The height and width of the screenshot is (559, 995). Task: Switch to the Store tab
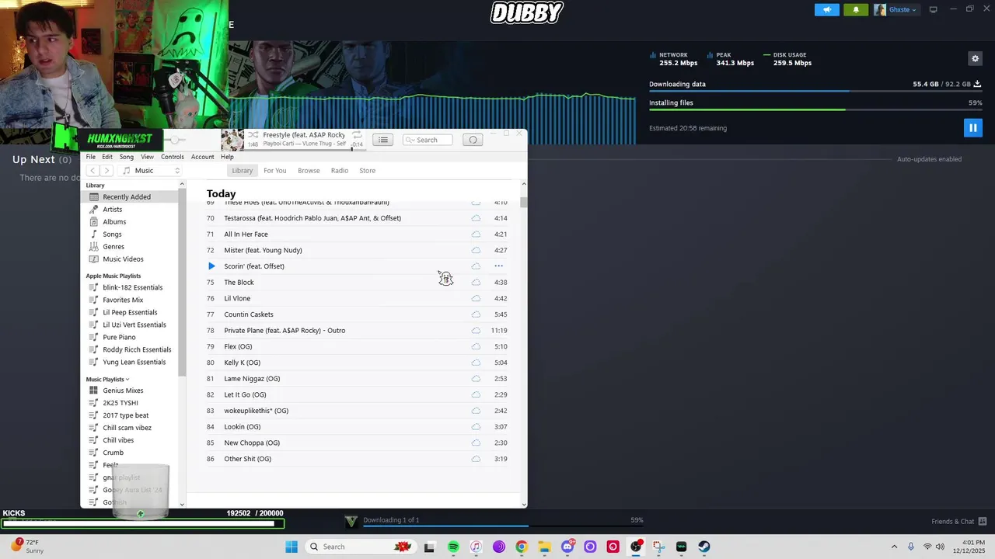367,171
